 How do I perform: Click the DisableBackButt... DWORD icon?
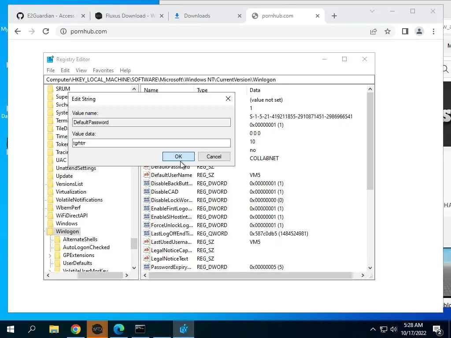click(x=147, y=183)
